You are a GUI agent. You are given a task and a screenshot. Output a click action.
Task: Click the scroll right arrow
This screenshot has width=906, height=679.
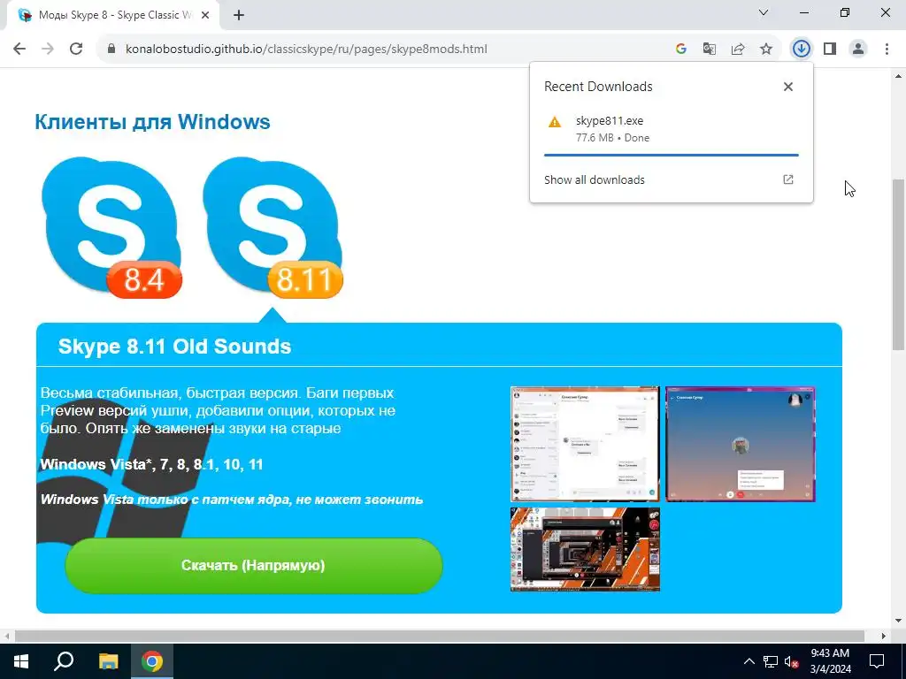coord(884,636)
